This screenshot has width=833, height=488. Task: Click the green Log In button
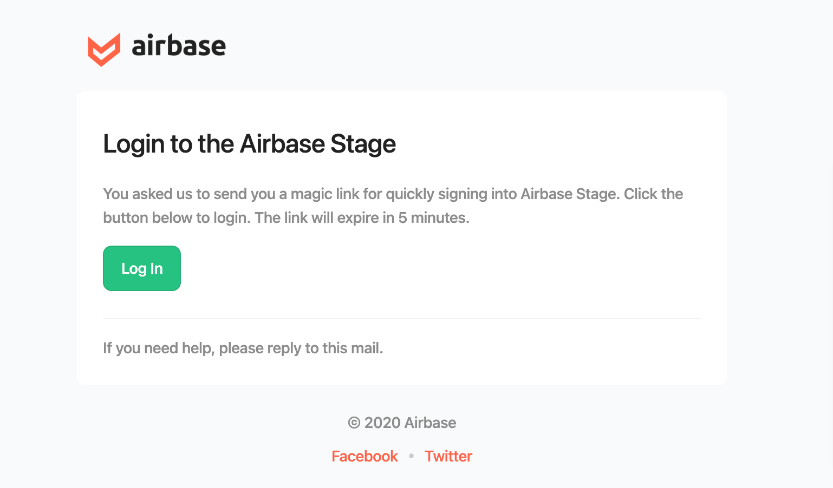click(x=142, y=268)
